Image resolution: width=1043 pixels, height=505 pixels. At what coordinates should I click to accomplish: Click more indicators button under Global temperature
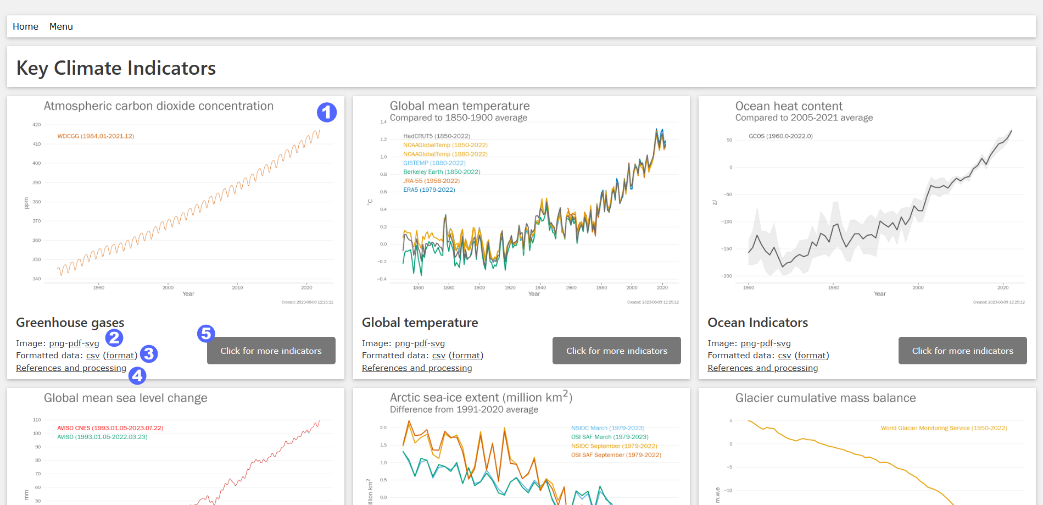[x=617, y=351]
